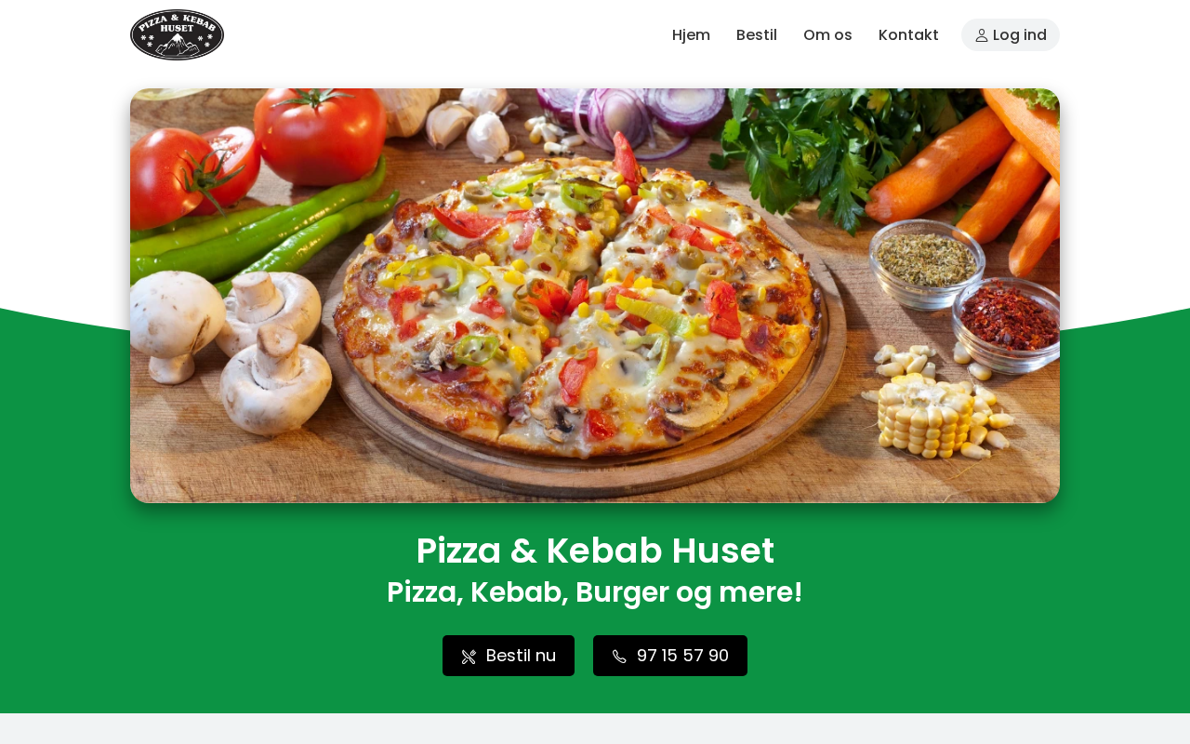Open the Om os page
Image resolution: width=1190 pixels, height=744 pixels.
click(827, 34)
